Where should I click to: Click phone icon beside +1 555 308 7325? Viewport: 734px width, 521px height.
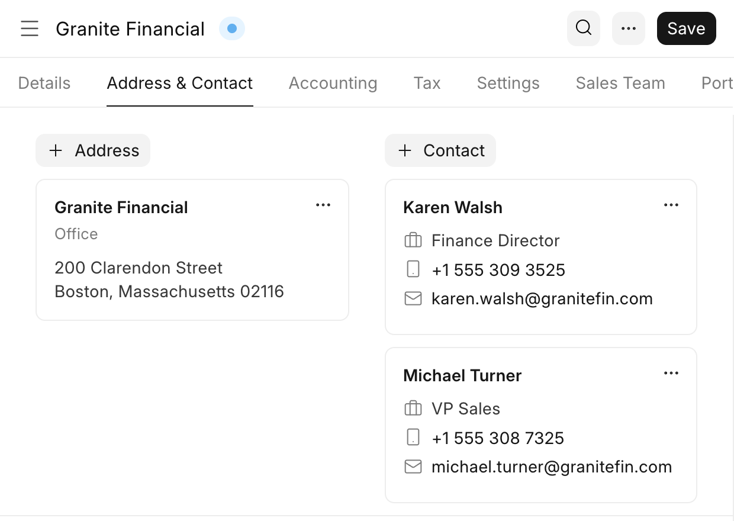413,438
